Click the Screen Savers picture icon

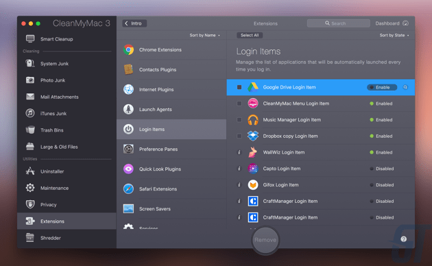(x=128, y=208)
